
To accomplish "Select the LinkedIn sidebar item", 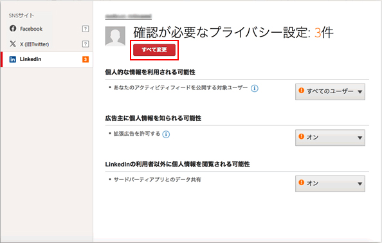I will tap(47, 59).
